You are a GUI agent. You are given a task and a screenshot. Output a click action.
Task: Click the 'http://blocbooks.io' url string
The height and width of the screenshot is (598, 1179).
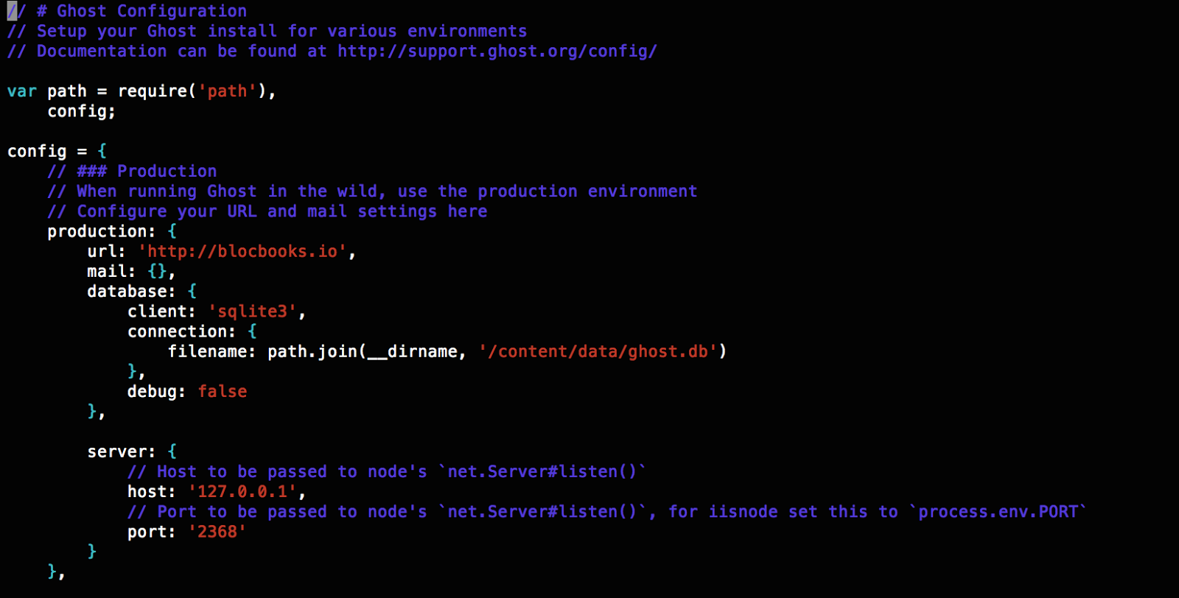(x=242, y=252)
